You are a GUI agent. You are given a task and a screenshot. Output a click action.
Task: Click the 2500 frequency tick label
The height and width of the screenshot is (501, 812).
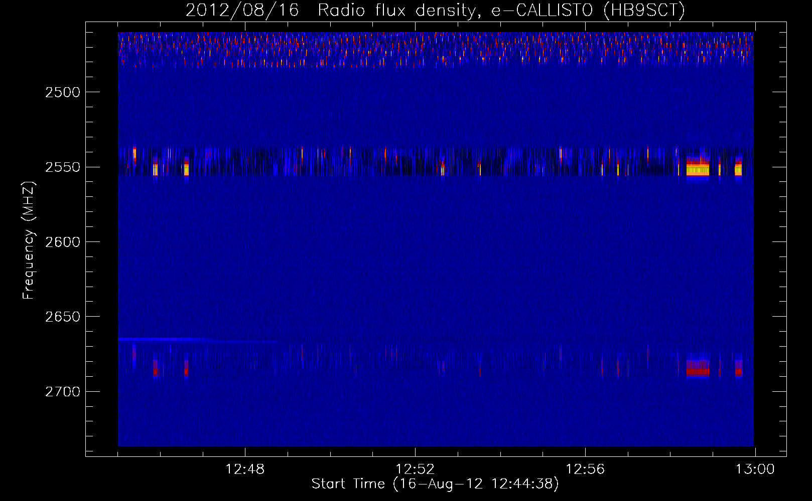(x=63, y=92)
